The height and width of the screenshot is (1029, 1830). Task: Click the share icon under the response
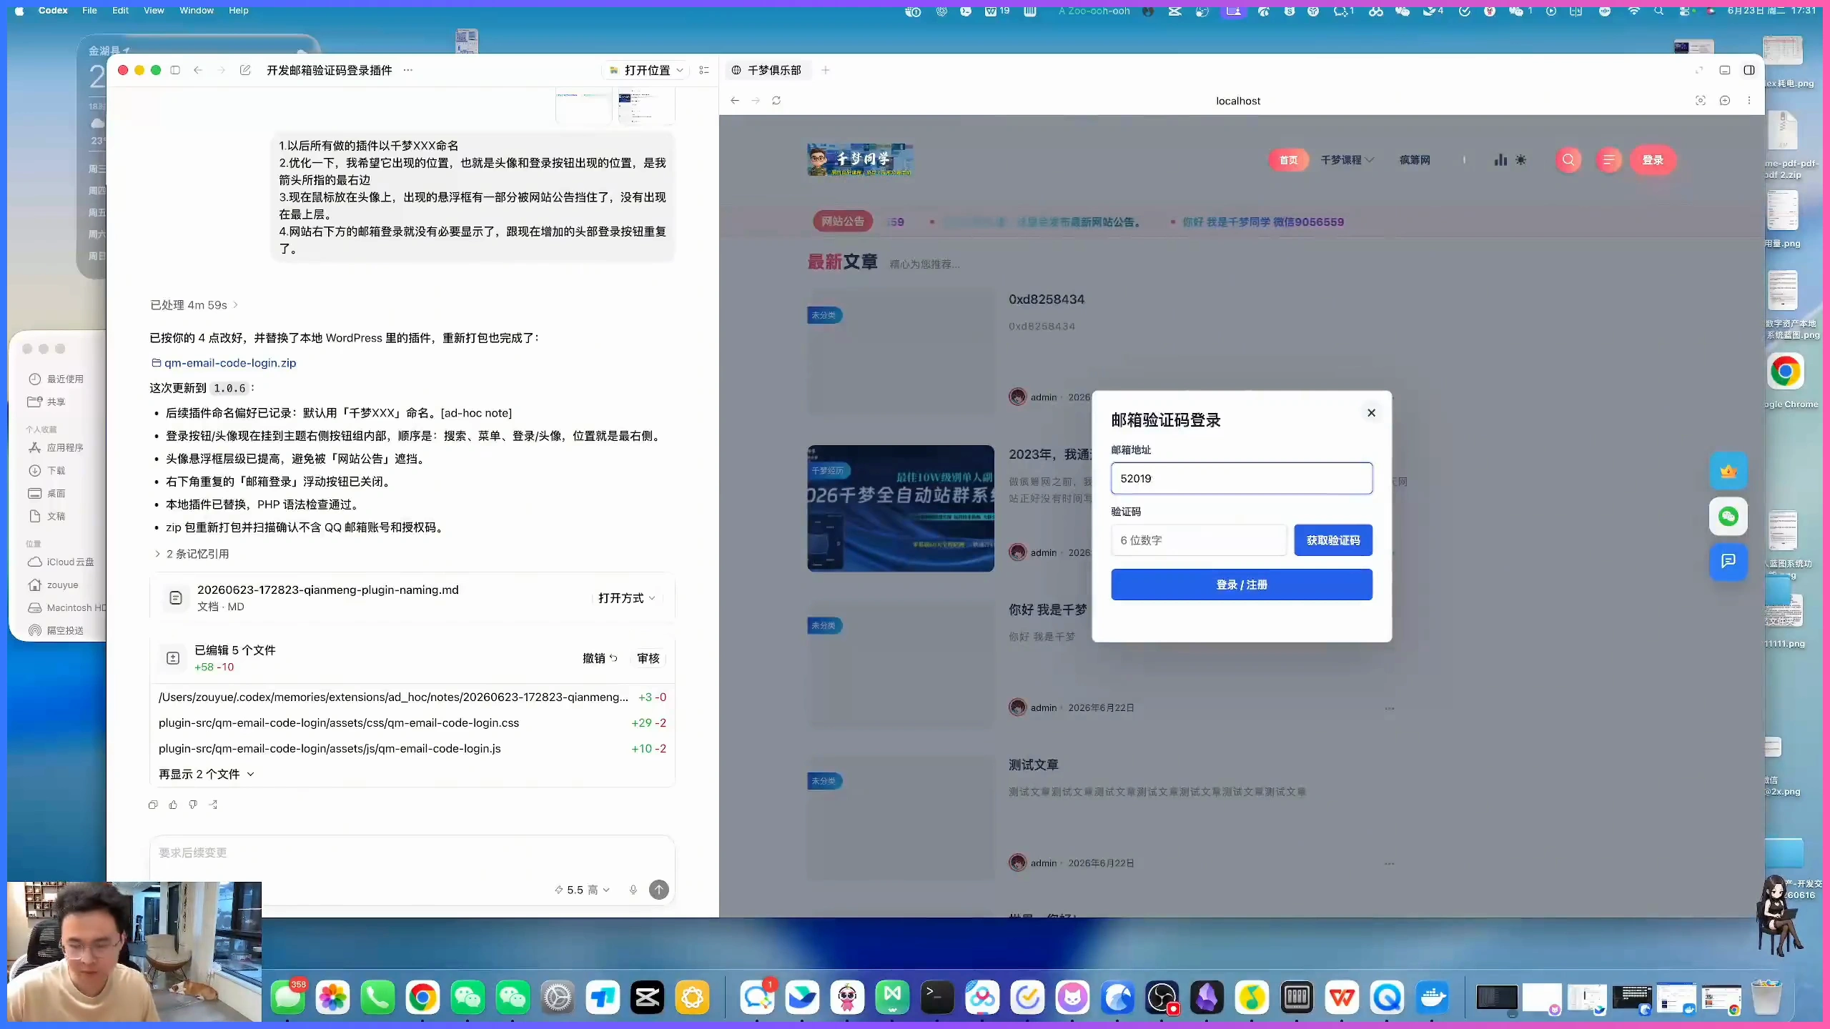213,805
